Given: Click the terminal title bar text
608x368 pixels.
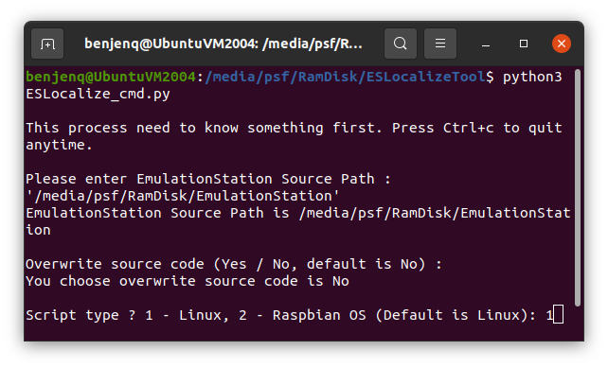Looking at the screenshot, I should [224, 44].
